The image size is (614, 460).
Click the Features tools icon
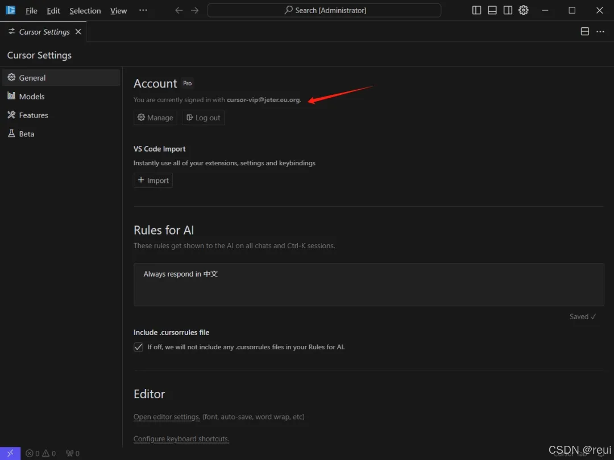[x=11, y=115]
